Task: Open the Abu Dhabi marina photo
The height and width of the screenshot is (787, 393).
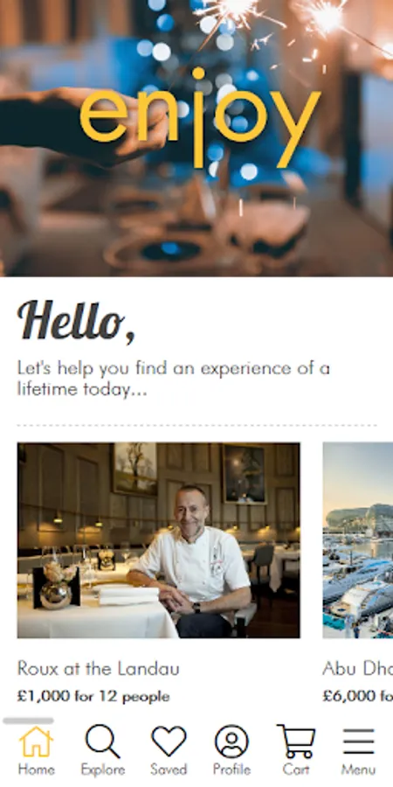Action: point(358,540)
